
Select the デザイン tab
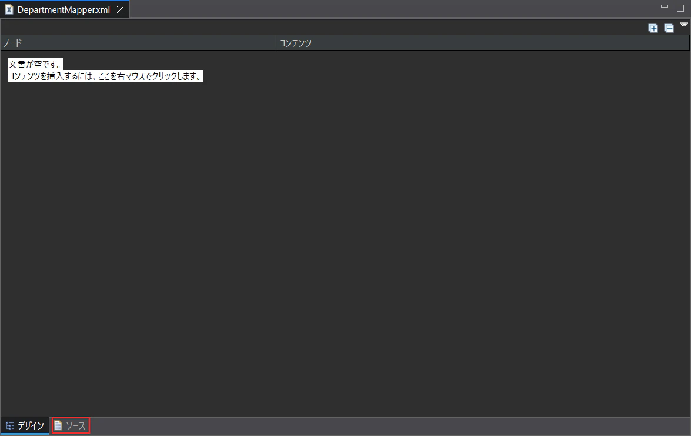(25, 426)
